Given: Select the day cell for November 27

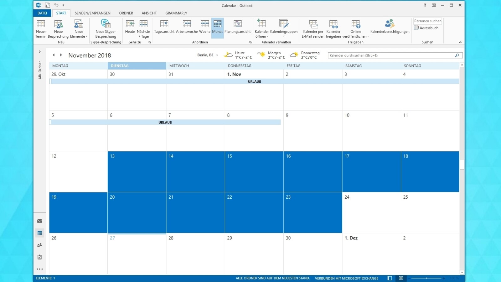Looking at the screenshot, I should (x=137, y=254).
